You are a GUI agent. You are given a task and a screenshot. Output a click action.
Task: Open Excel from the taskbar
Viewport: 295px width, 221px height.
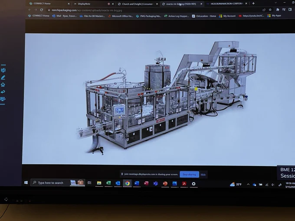coord(108,183)
